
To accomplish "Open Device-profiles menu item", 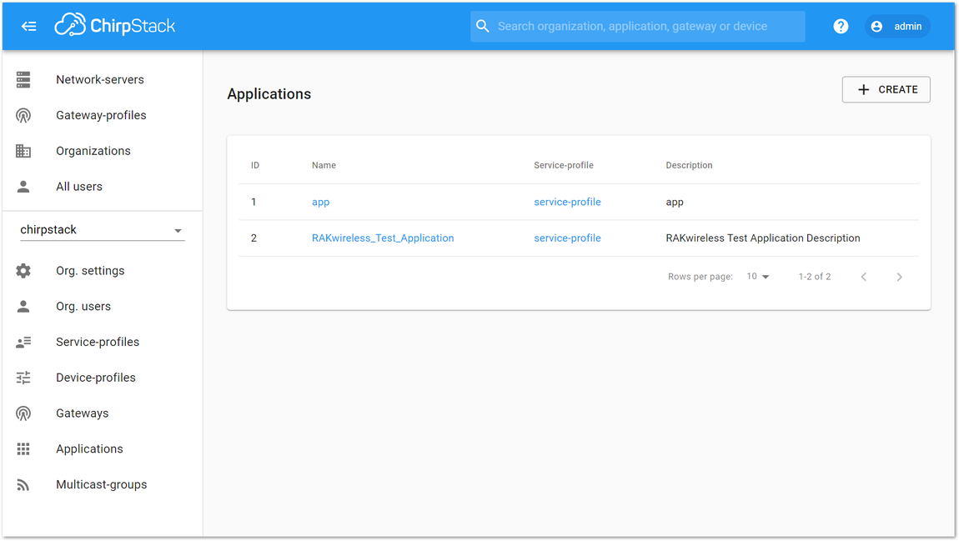I will [102, 378].
